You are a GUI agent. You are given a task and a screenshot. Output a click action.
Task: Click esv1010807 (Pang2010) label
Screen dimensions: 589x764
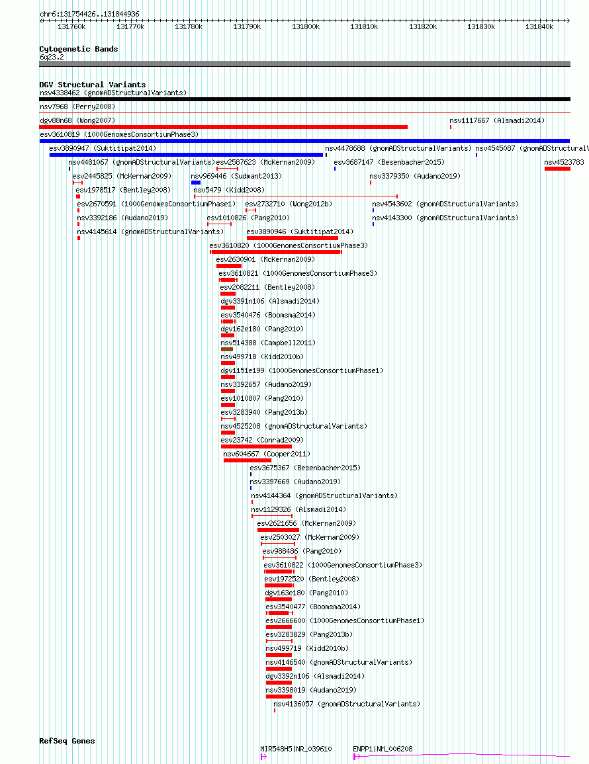[x=262, y=399]
